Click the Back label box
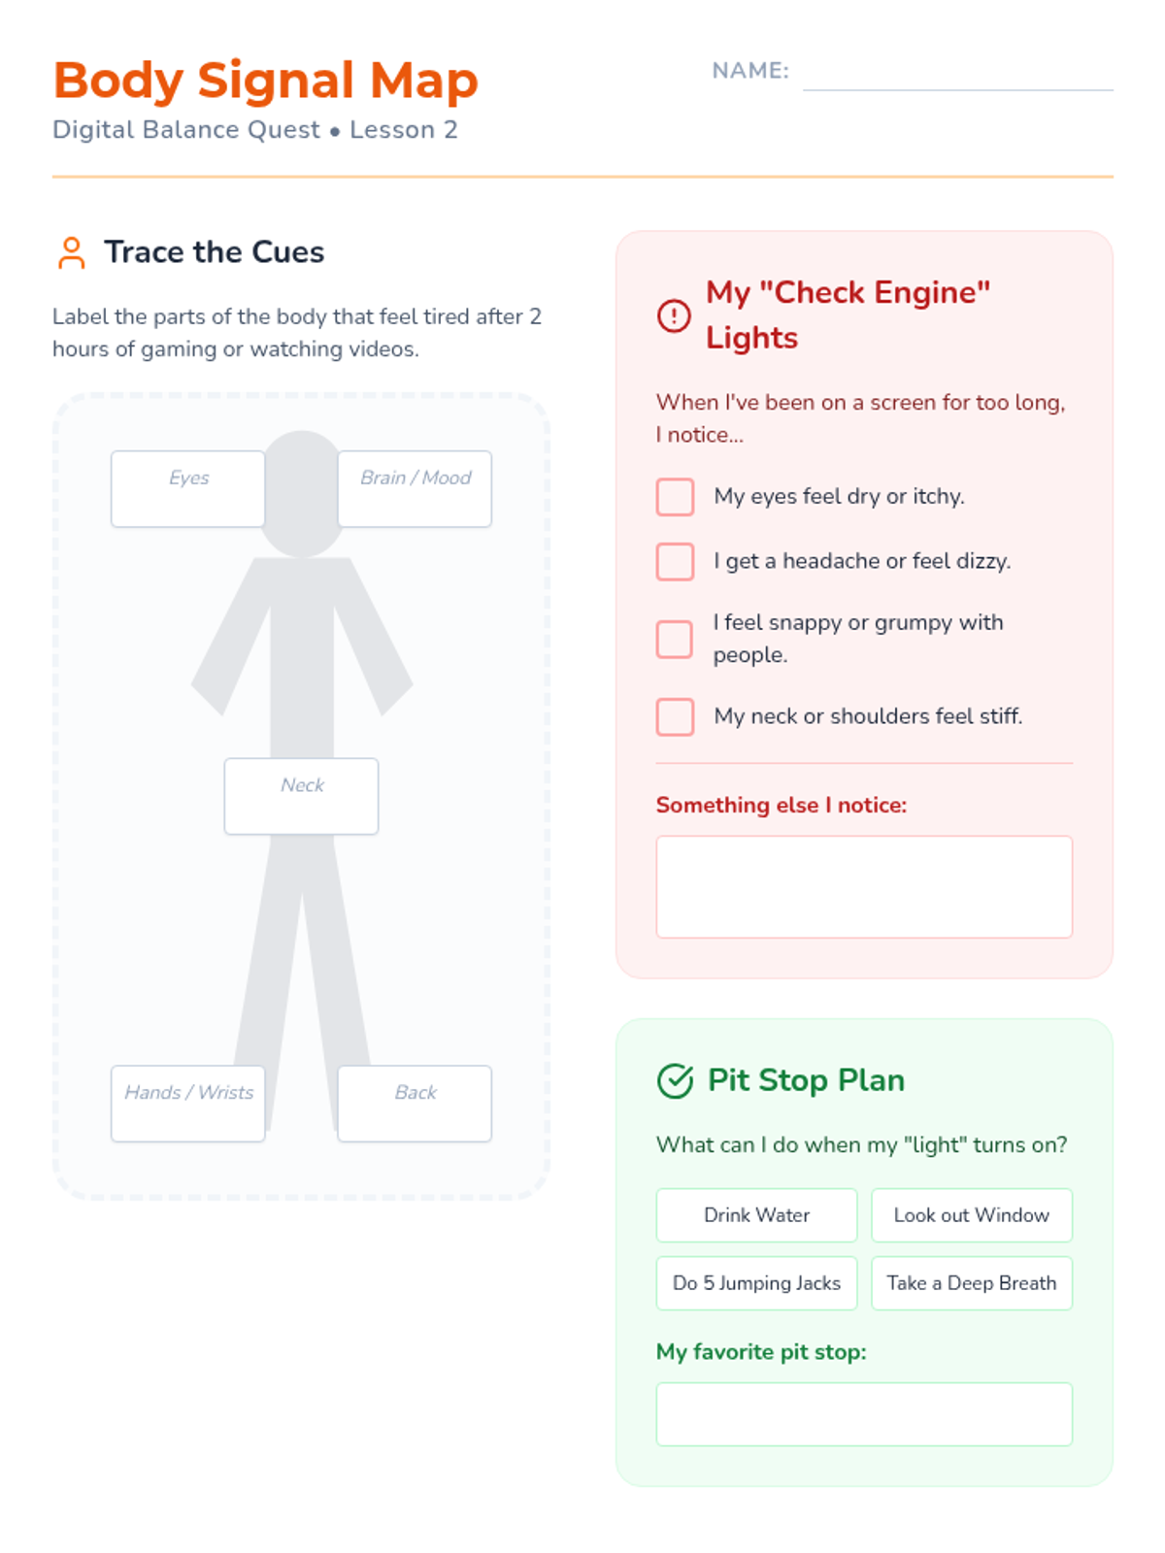Image resolution: width=1165 pixels, height=1553 pixels. click(415, 1104)
